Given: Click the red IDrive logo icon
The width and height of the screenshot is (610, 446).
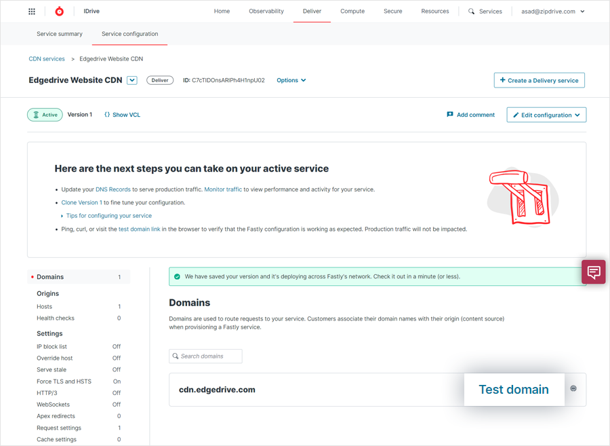Looking at the screenshot, I should pyautogui.click(x=59, y=12).
